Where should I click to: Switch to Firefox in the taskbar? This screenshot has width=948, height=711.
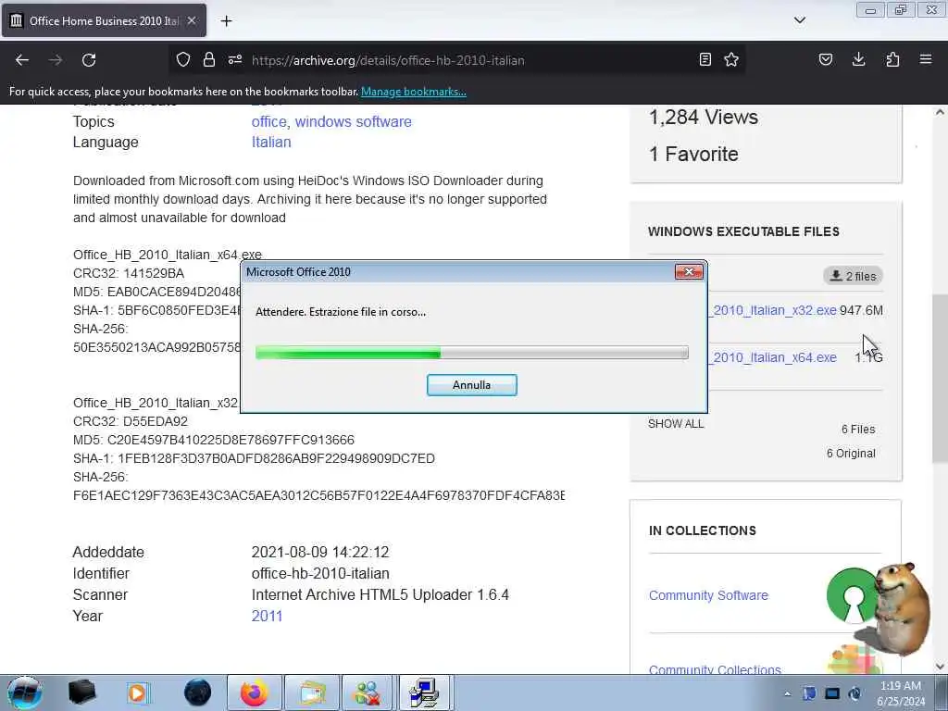click(255, 692)
